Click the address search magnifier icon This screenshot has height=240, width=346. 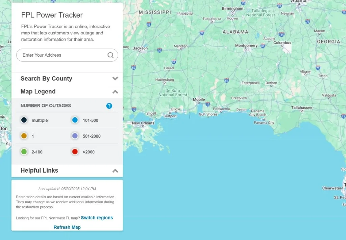110,55
